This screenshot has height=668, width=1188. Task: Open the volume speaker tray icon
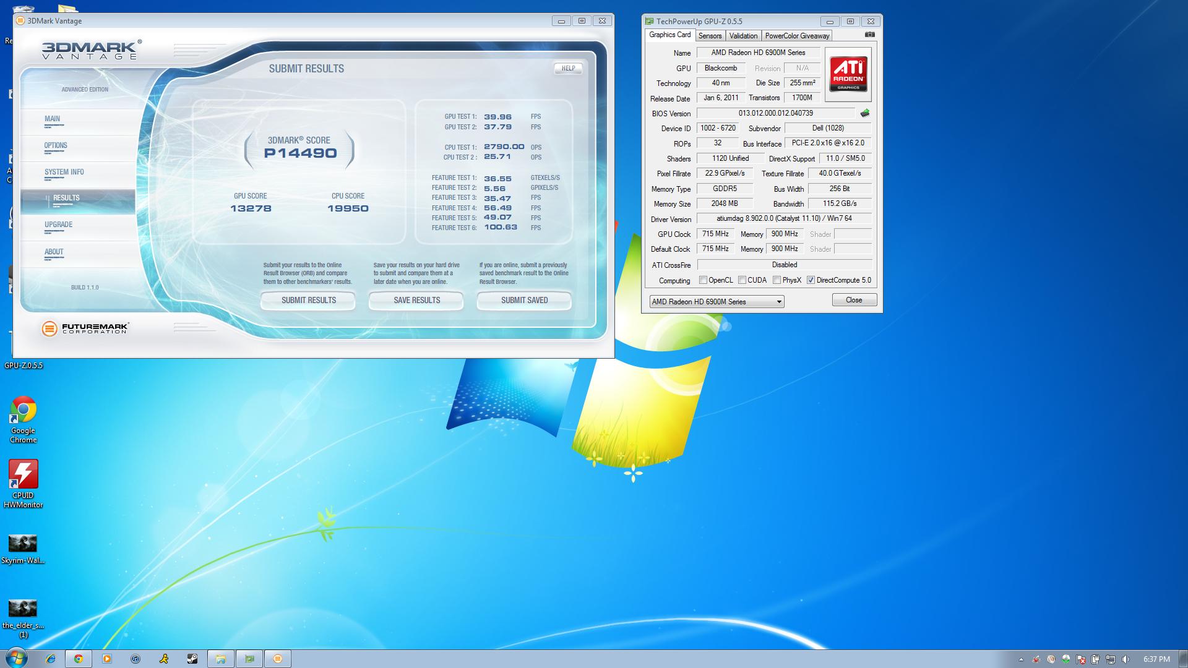(x=1126, y=659)
